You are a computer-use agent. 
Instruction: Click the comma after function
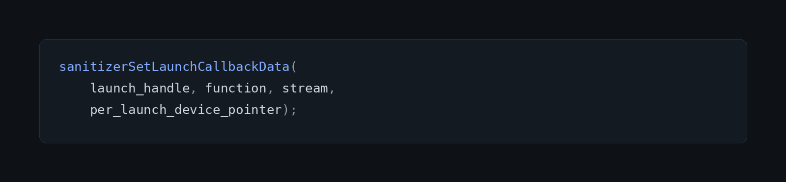(270, 90)
